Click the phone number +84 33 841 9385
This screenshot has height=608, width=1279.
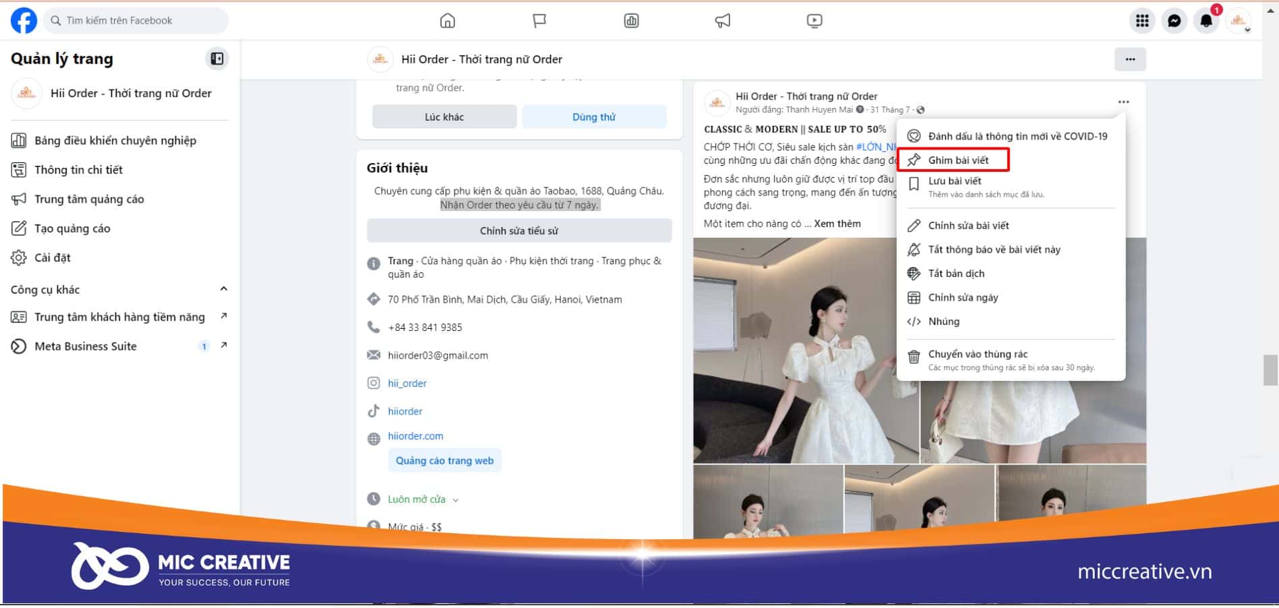pyautogui.click(x=425, y=328)
